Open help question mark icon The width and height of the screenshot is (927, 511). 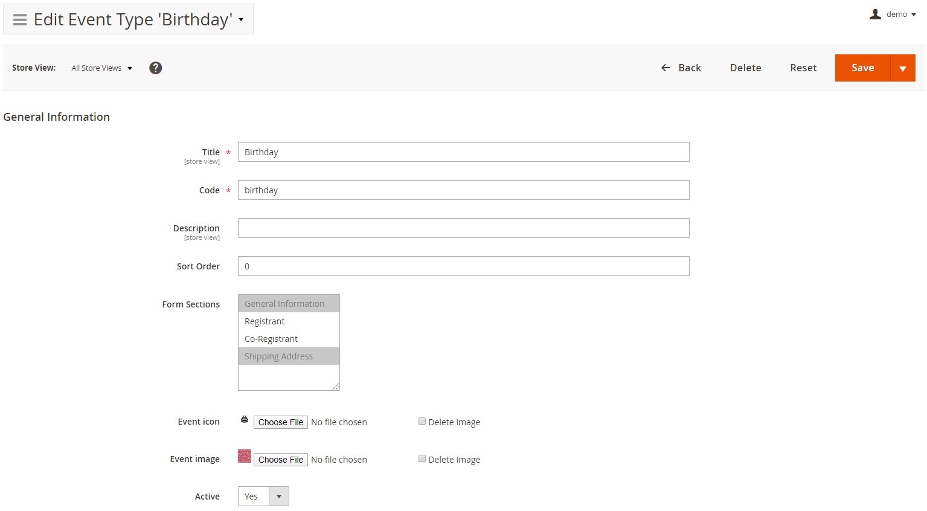click(x=155, y=68)
